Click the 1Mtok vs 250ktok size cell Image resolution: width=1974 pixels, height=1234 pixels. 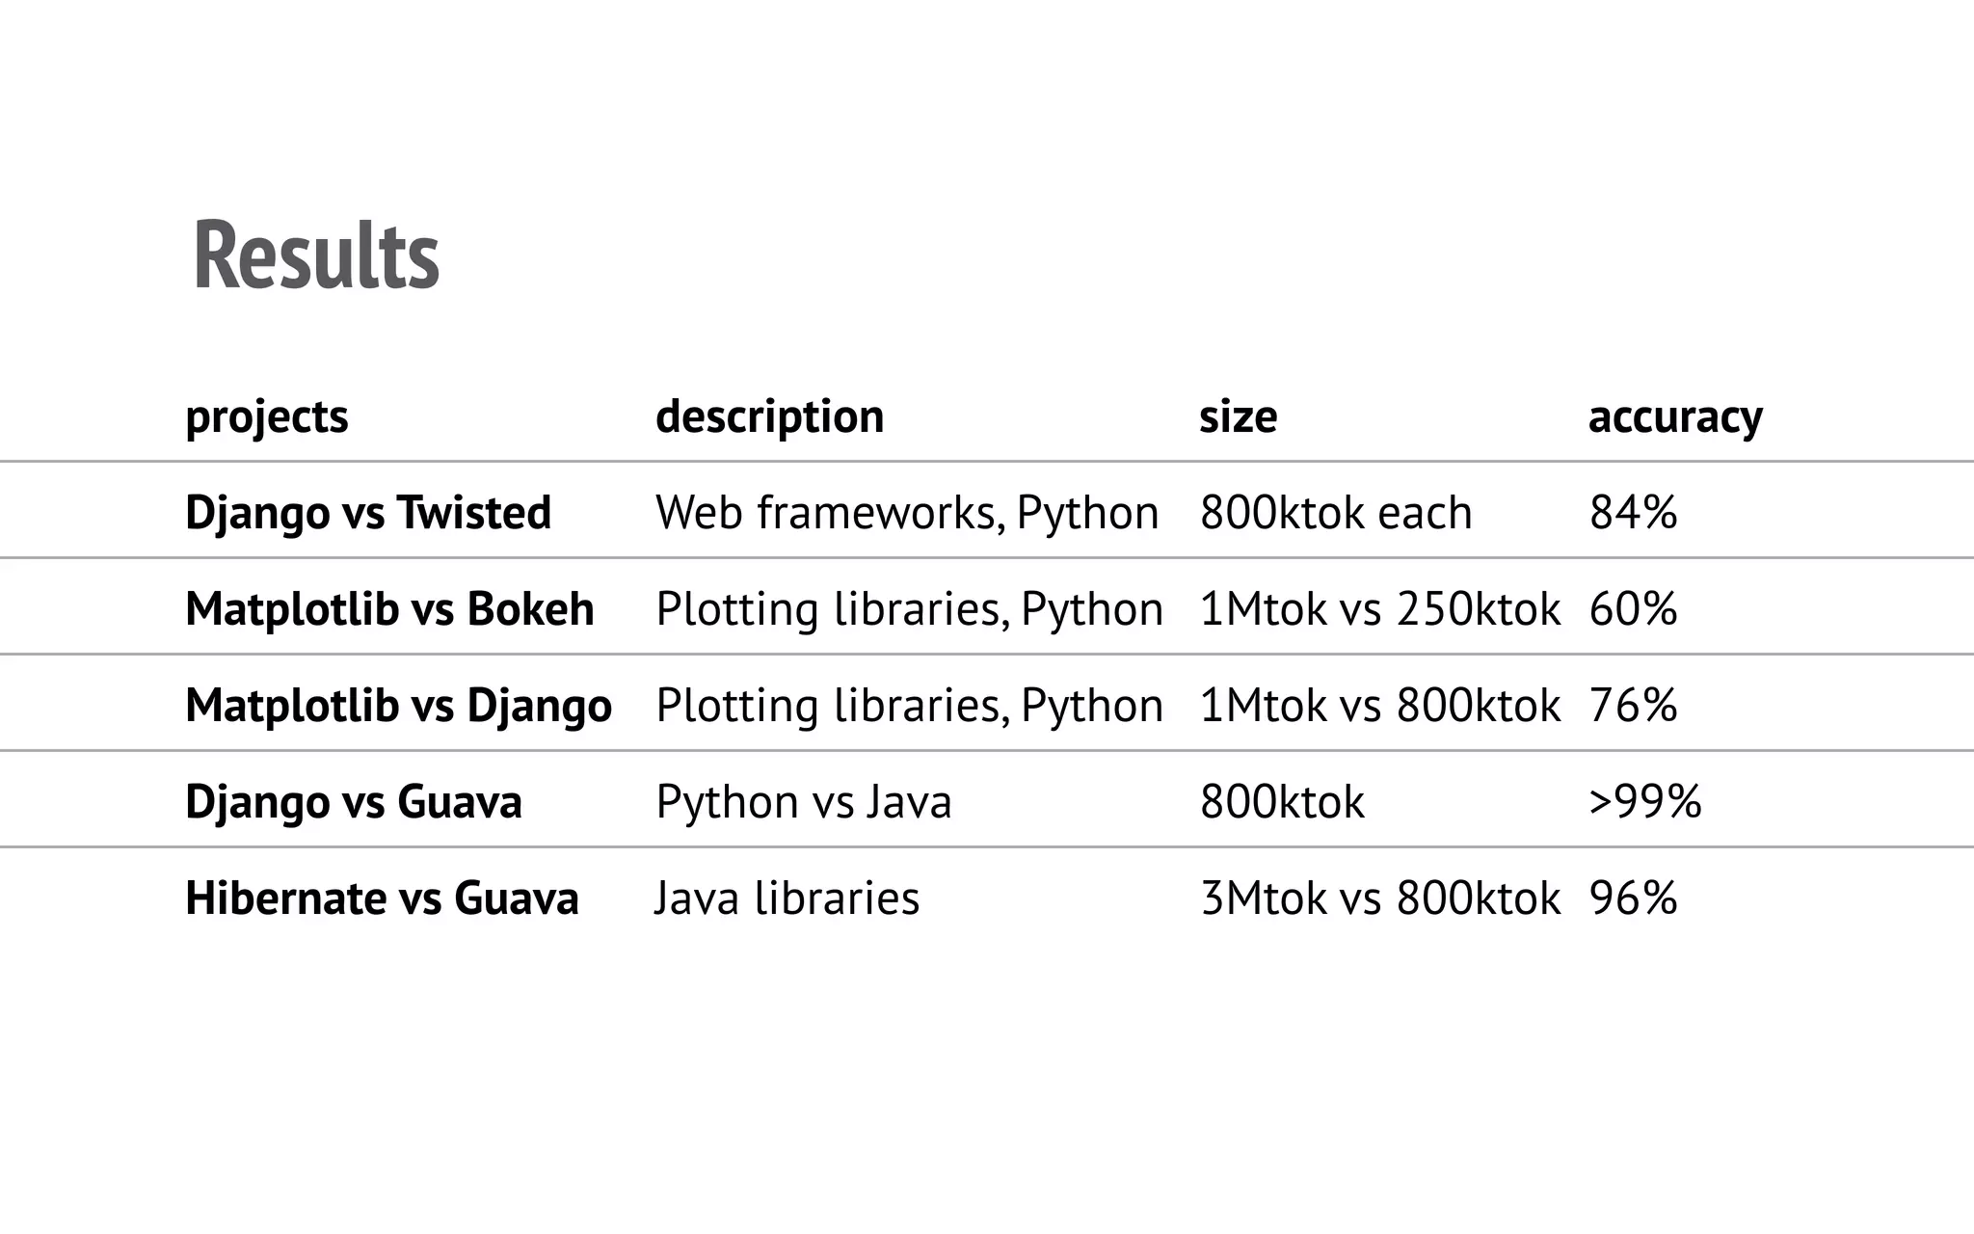coord(1379,608)
